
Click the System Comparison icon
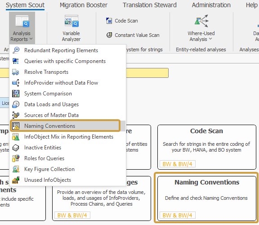(16, 94)
